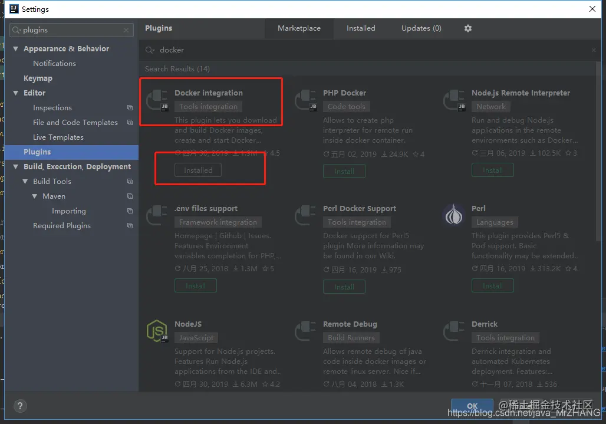
Task: Click project-level icon next to Required Plugins
Action: (130, 226)
